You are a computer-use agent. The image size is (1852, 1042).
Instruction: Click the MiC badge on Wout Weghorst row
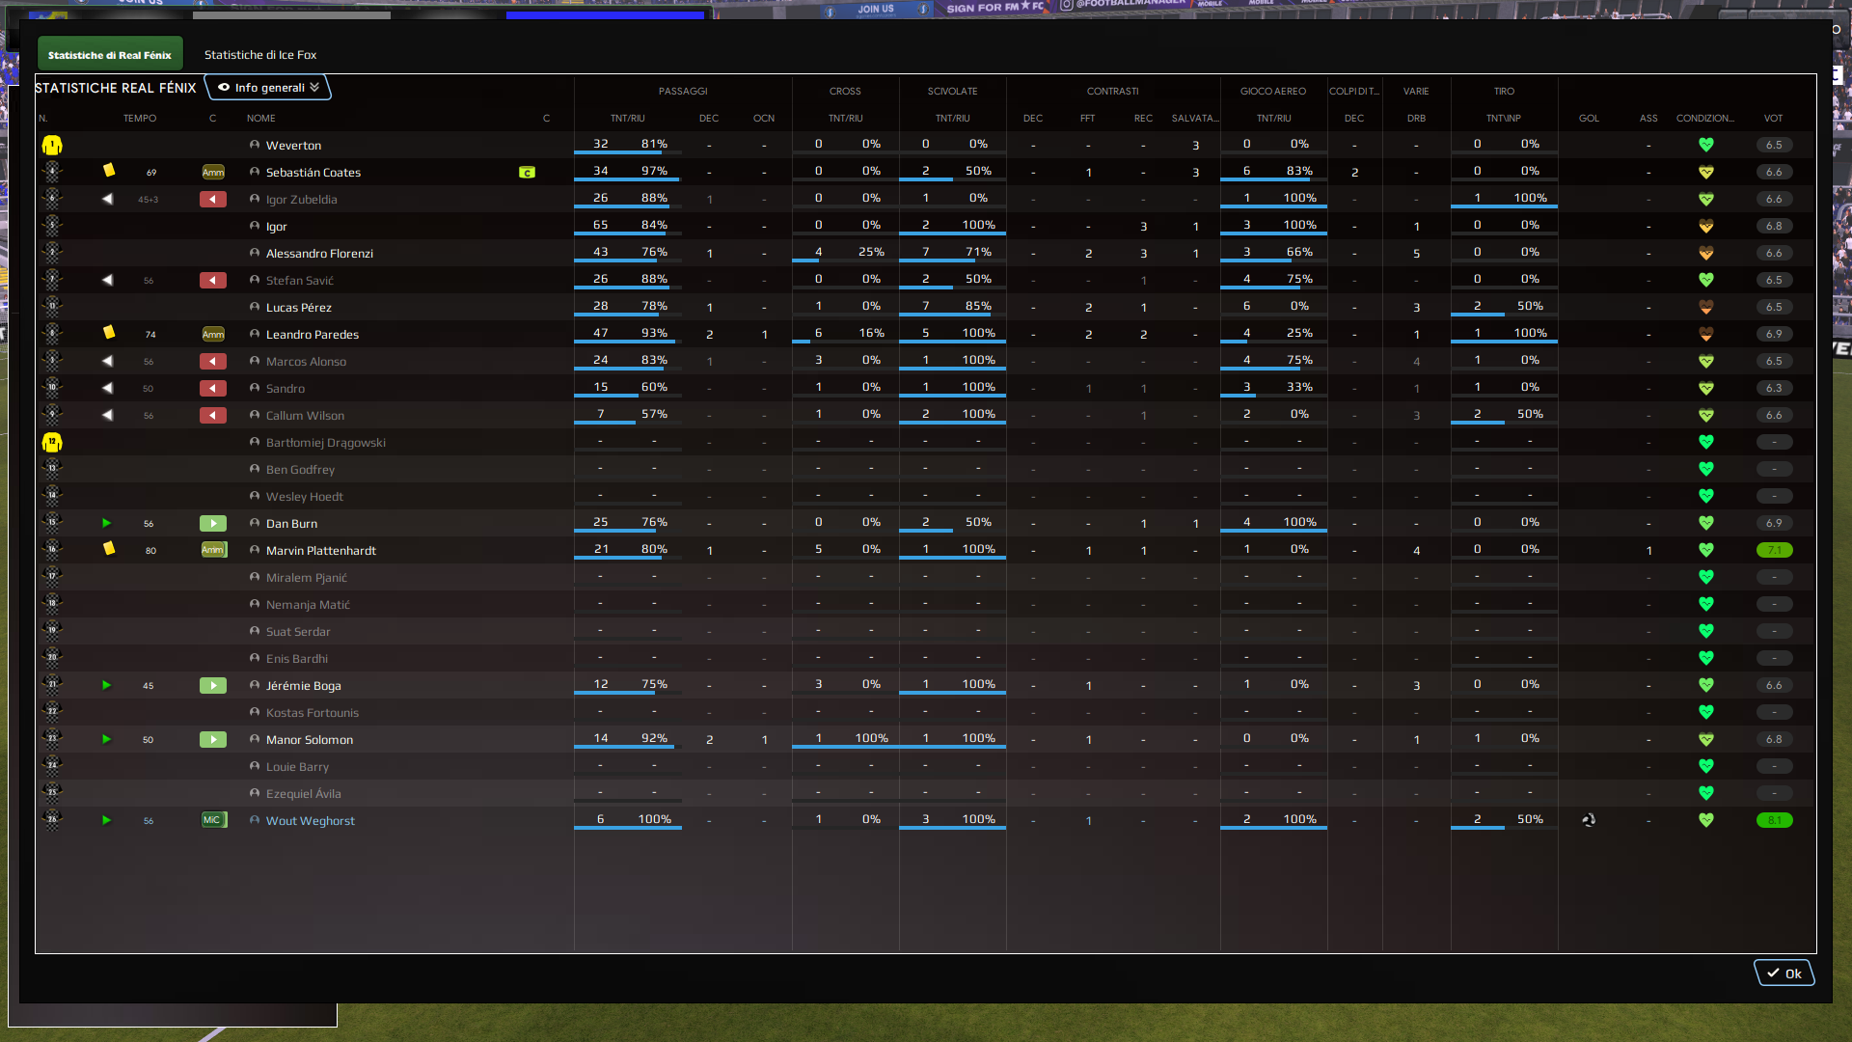tap(213, 820)
